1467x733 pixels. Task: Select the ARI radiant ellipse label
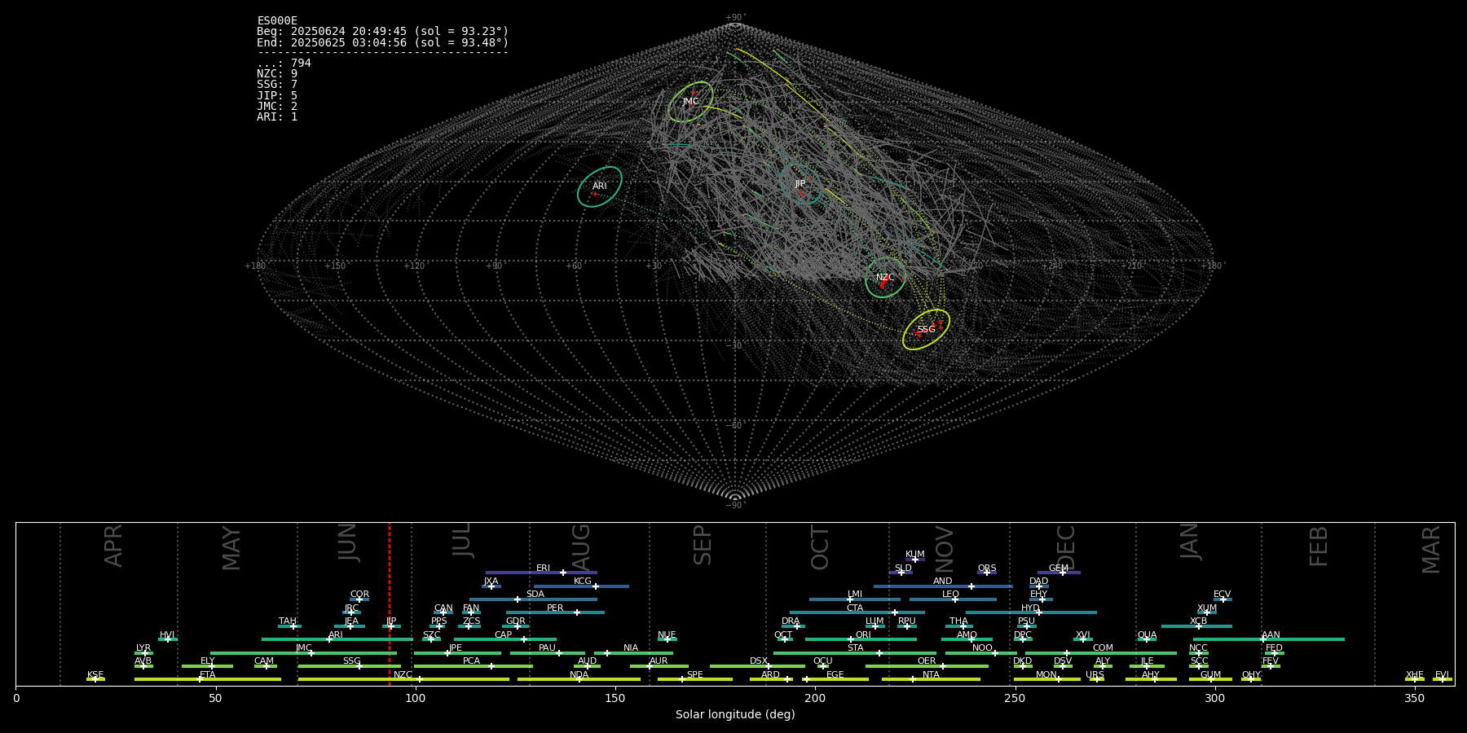600,186
